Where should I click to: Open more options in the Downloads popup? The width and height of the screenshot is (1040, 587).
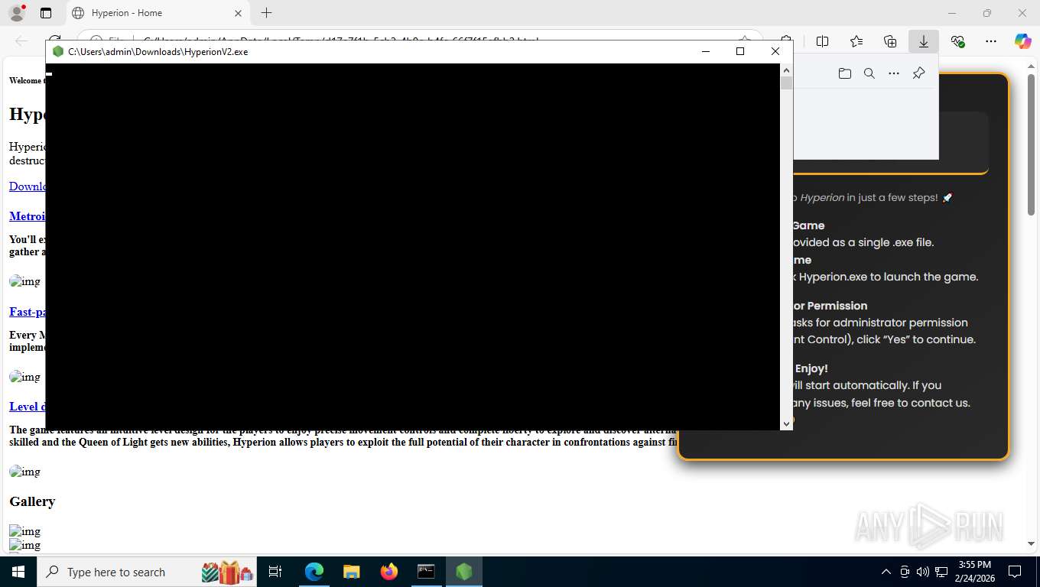(894, 73)
